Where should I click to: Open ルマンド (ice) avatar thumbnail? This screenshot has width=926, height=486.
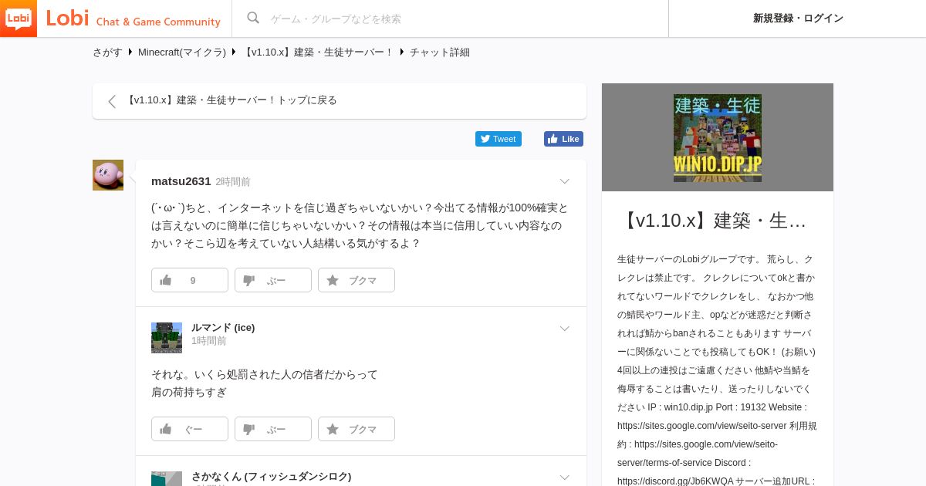point(167,338)
